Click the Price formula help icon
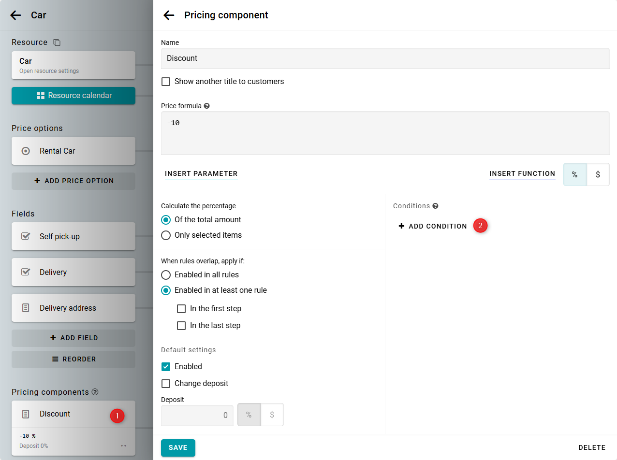 click(207, 106)
